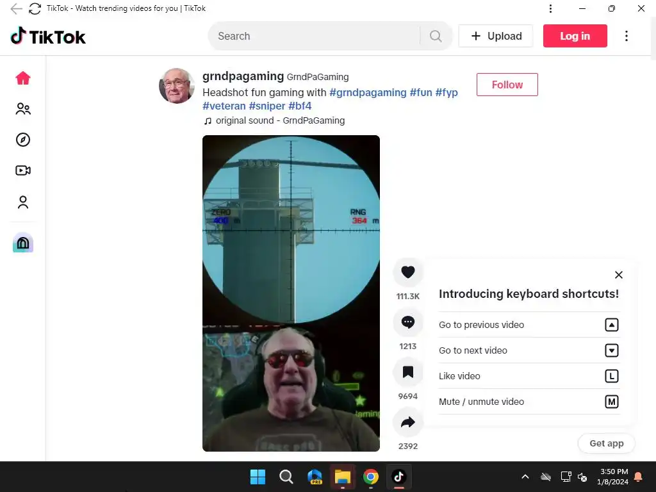Click the L key shortcut icon
This screenshot has width=656, height=492.
612,376
